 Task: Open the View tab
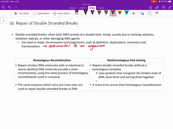pyautogui.click(x=101, y=8)
